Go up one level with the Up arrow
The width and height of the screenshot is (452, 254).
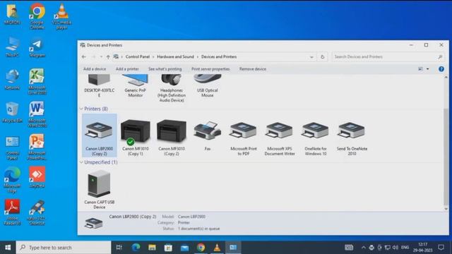pyautogui.click(x=108, y=57)
